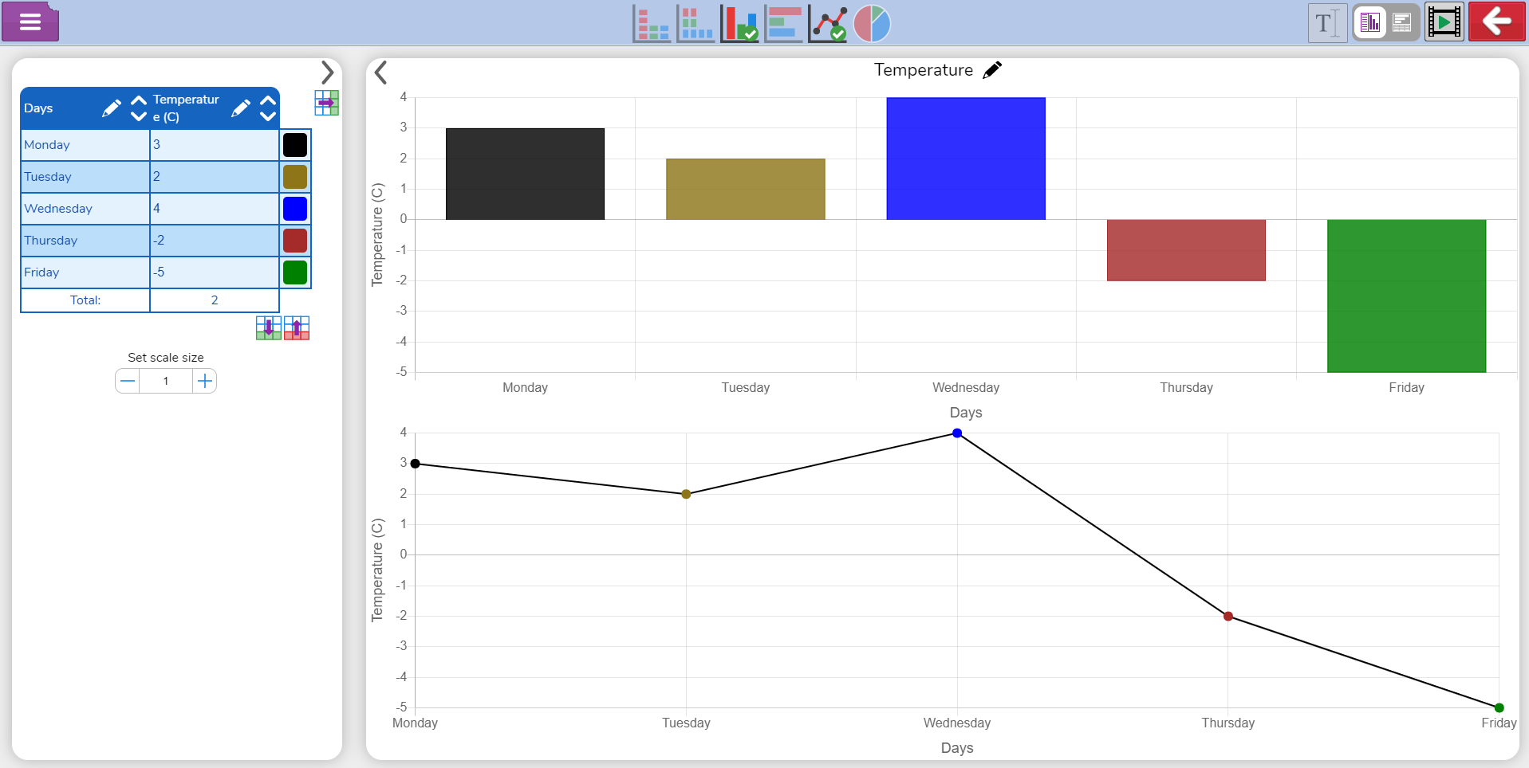Viewport: 1529px width, 768px height.
Task: Collapse the data table panel with chevron
Action: point(327,72)
